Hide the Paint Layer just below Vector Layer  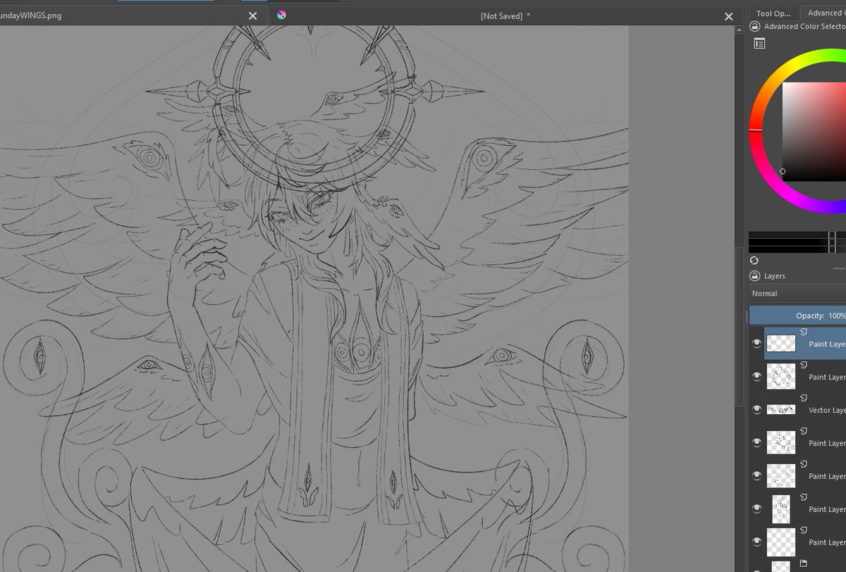757,442
